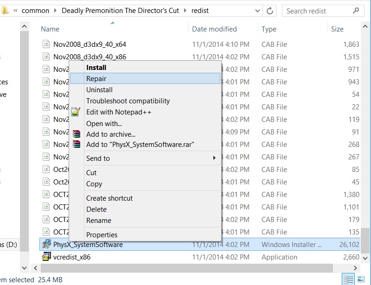371x285 pixels.
Task: Click the Deadly Premonition breadcrumb folder
Action: coord(120,11)
